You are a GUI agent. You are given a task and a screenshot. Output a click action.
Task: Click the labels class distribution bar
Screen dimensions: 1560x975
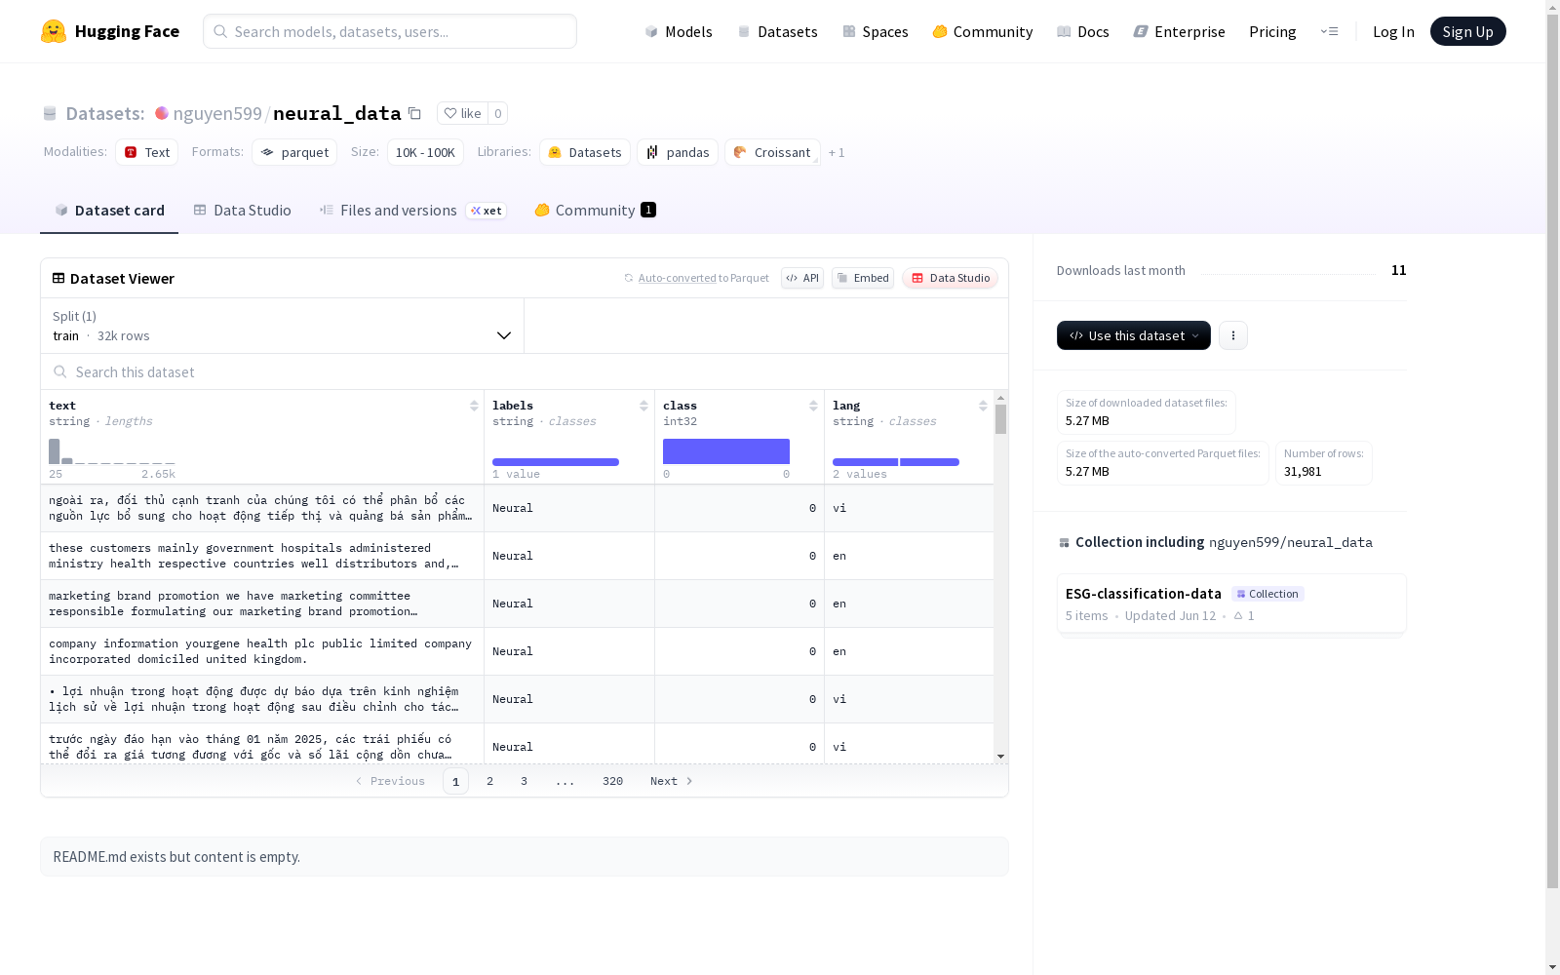(x=556, y=462)
